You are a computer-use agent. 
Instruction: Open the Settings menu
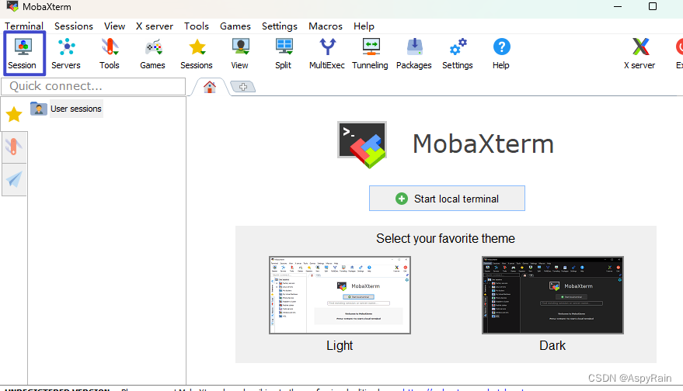pos(280,26)
